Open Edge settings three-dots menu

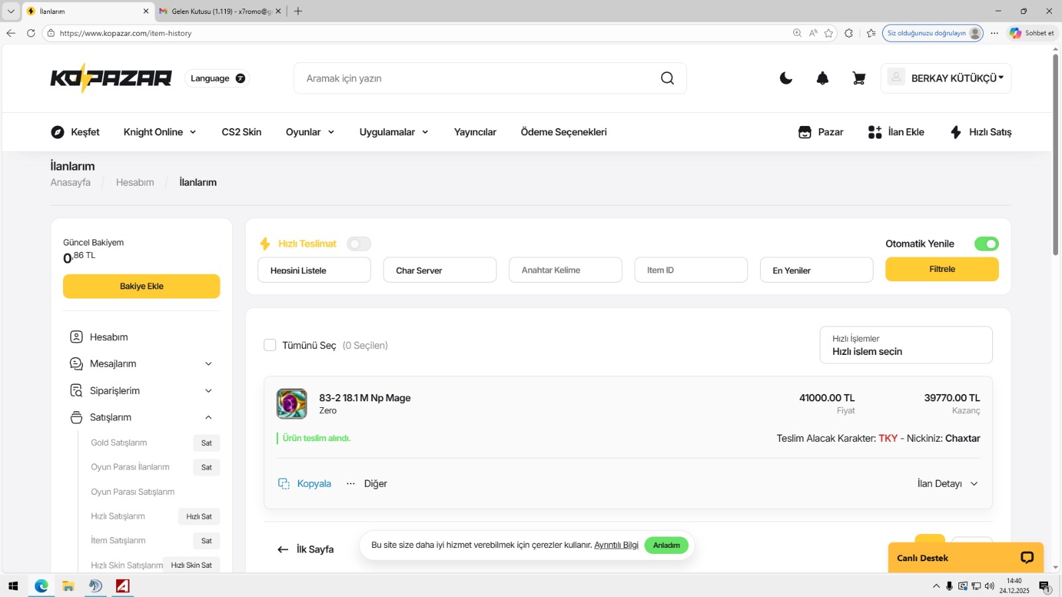[994, 33]
